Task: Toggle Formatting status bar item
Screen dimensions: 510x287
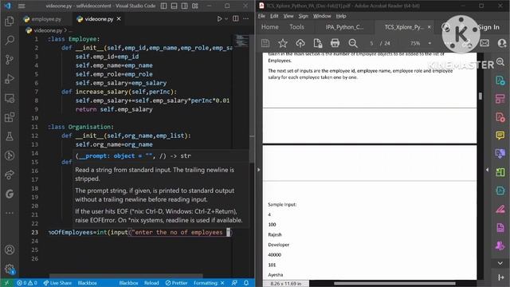Action: [209, 283]
